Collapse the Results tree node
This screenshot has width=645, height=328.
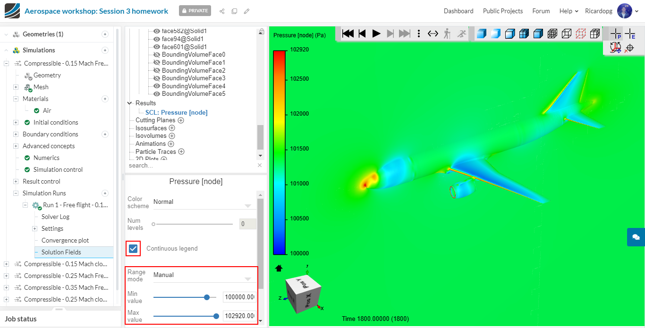(x=130, y=103)
